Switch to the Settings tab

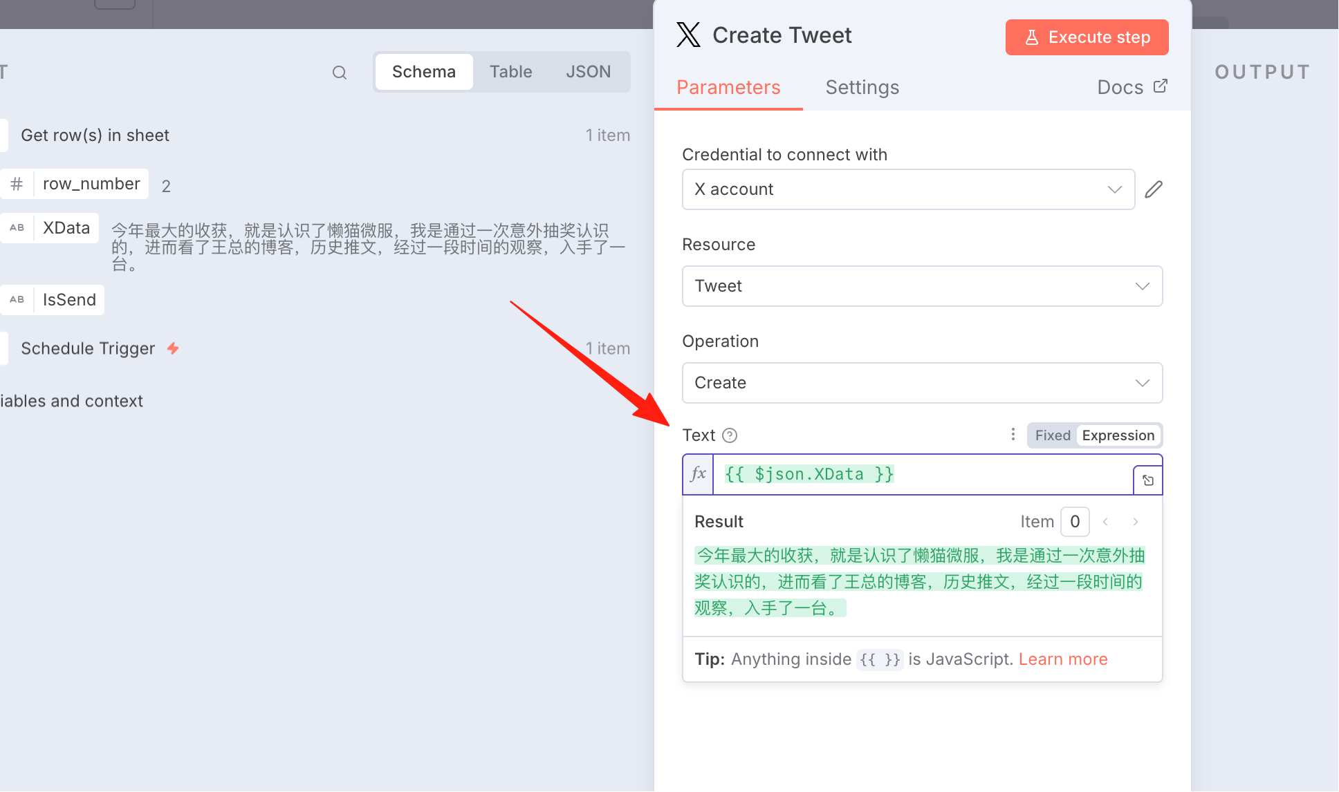862,88
